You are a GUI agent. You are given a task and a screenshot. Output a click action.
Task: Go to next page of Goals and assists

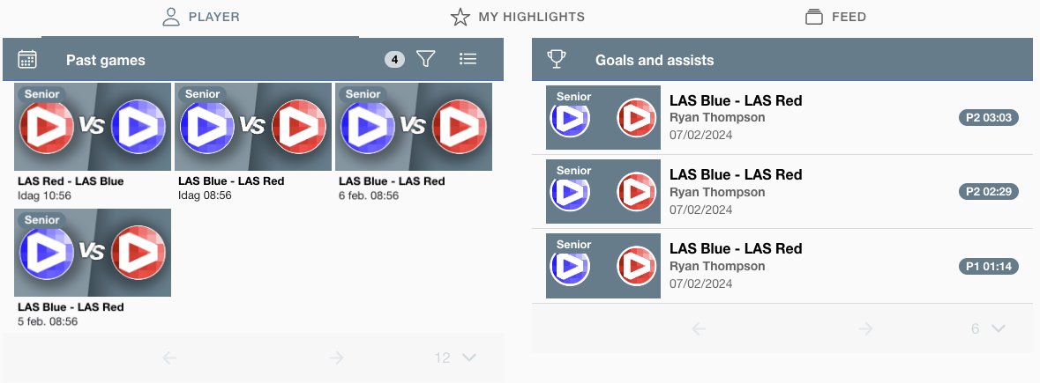click(x=865, y=328)
